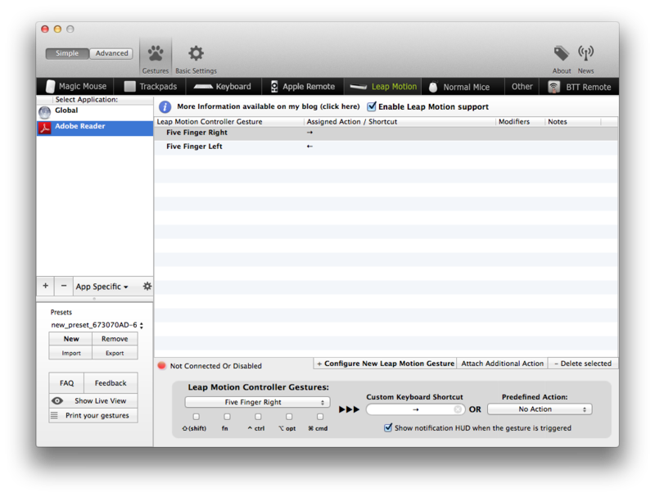The image size is (655, 497).
Task: Click the Print your gestures list icon
Action: pyautogui.click(x=54, y=415)
